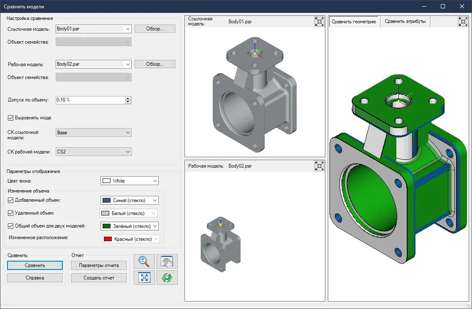Screen dimensions: 472x309
Task: Click the Допуск по объему 0,10 % field
Action: click(90, 100)
